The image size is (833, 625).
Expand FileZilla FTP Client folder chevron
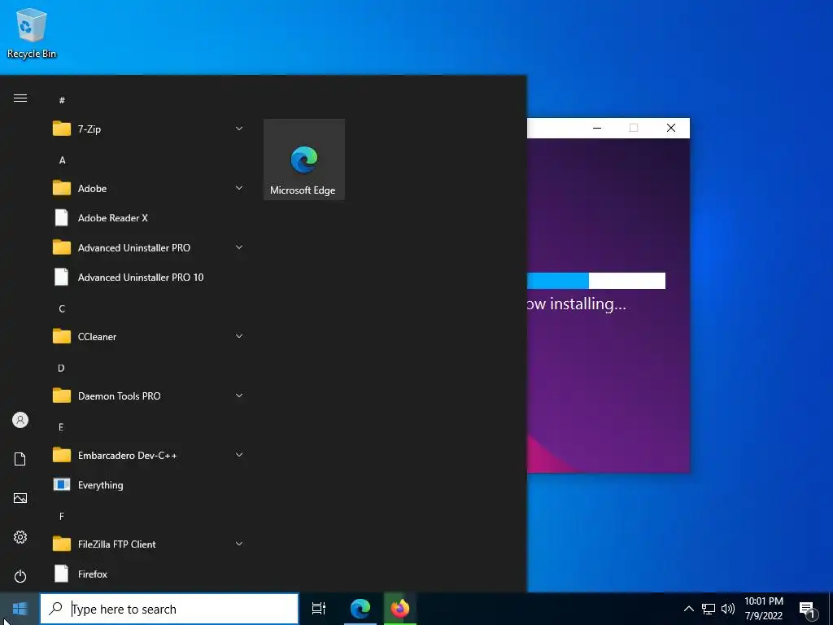pos(239,544)
